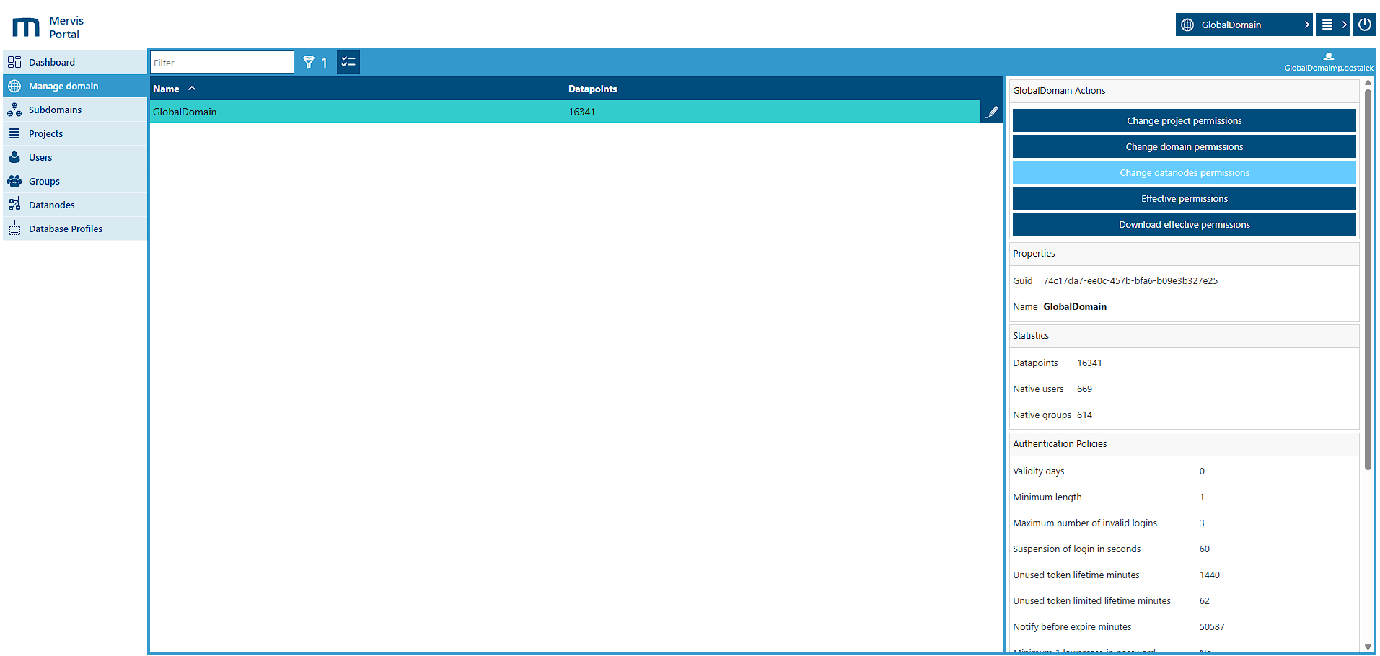Go to the Dashboard menu item

(75, 62)
